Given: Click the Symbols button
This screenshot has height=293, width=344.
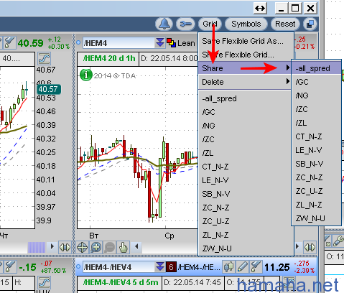Looking at the screenshot, I should (246, 24).
